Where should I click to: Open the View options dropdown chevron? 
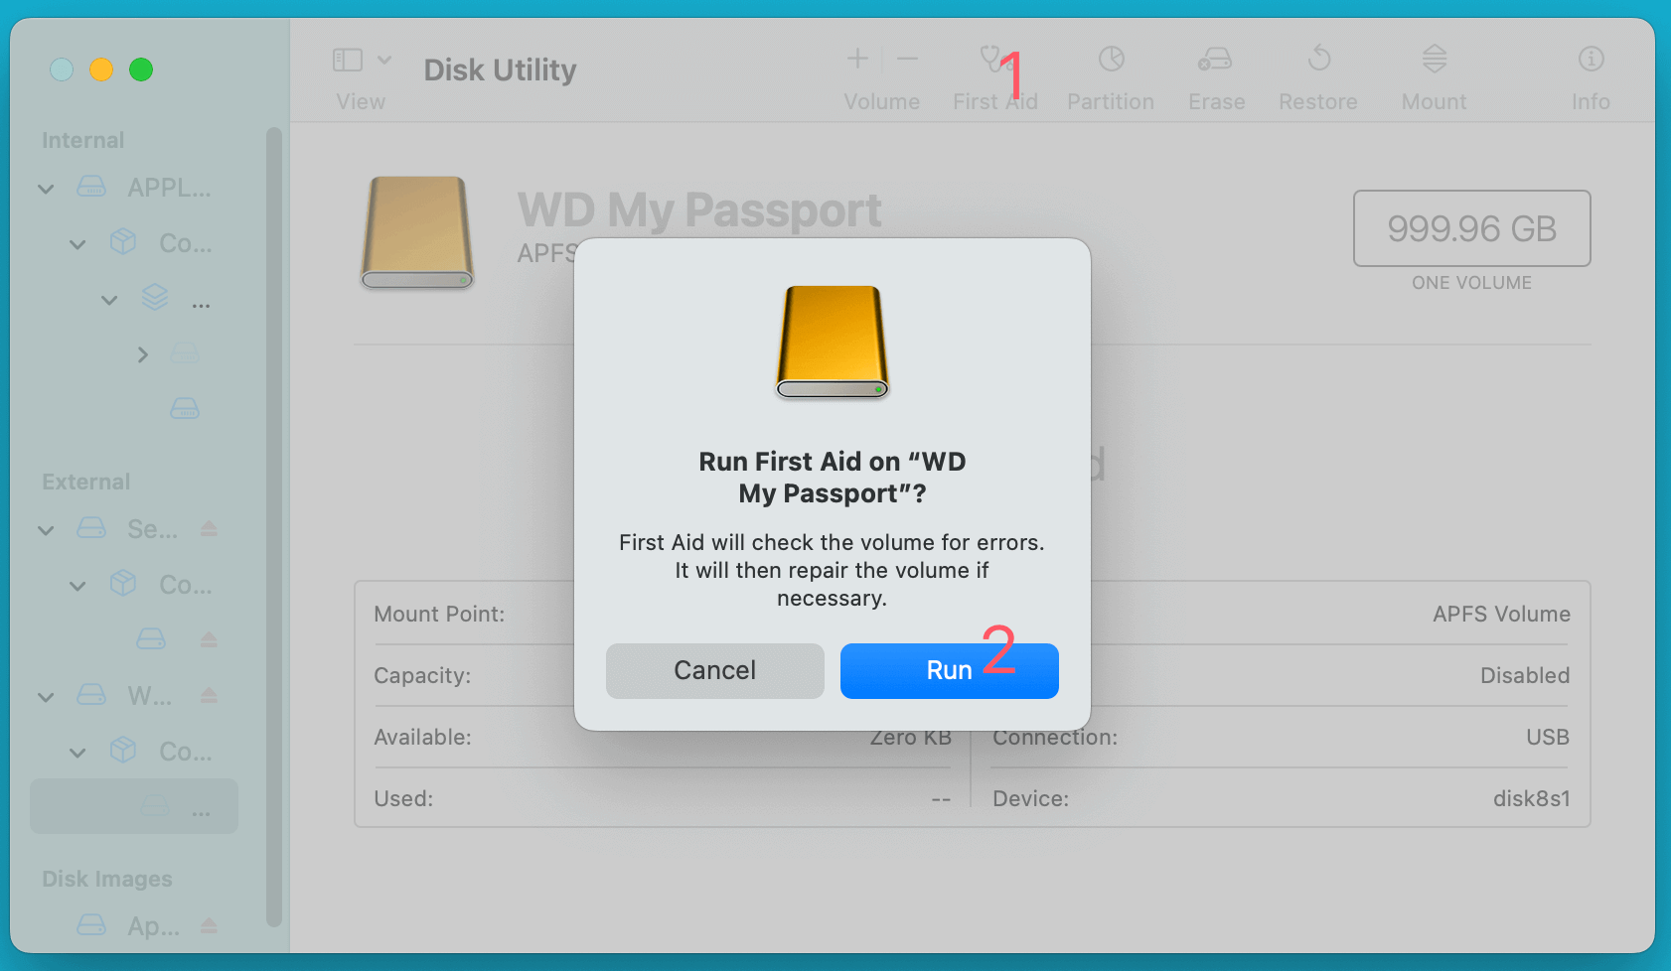click(x=385, y=60)
